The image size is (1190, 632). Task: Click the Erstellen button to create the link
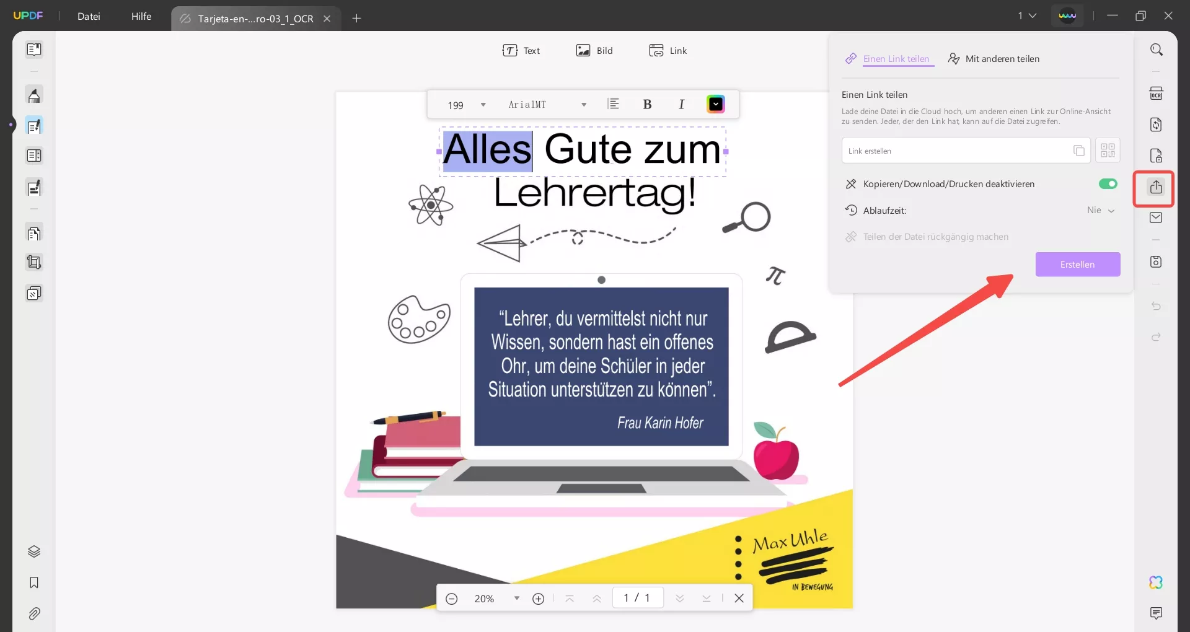click(1077, 265)
